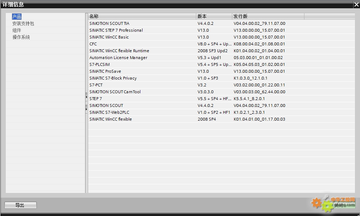This screenshot has width=360, height=216.
Task: Select the K5.5.4.1_8.2.0.1 release value
Action: pyautogui.click(x=249, y=99)
